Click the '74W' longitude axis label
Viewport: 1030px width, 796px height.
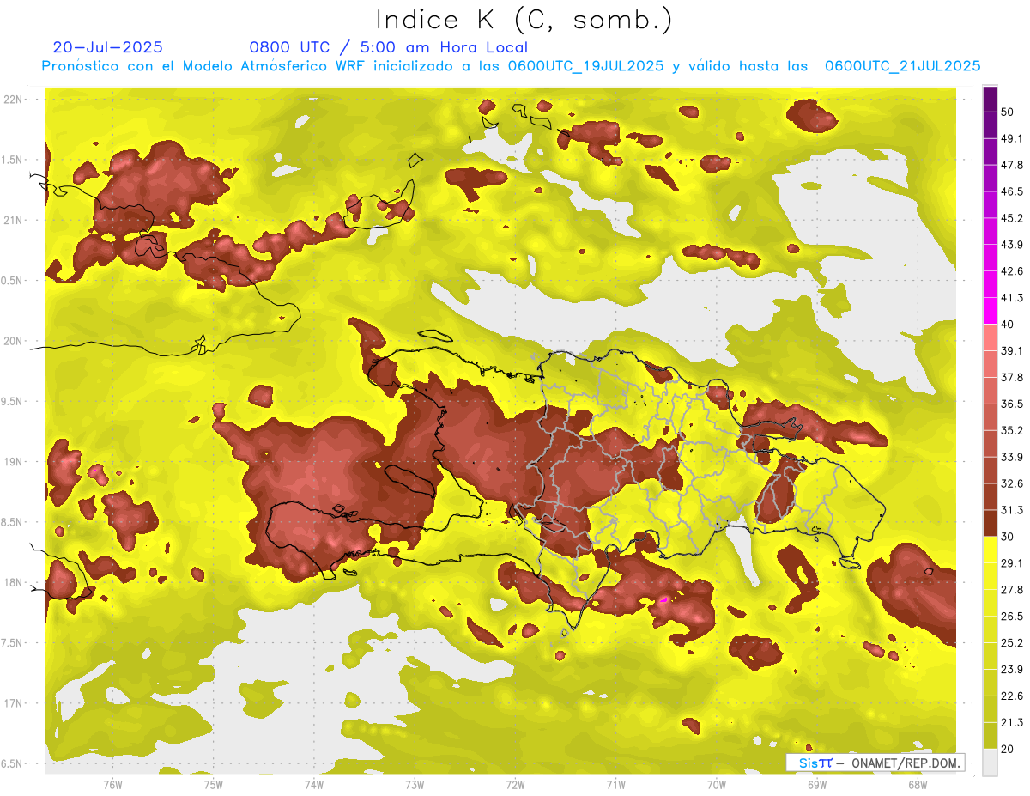314,785
